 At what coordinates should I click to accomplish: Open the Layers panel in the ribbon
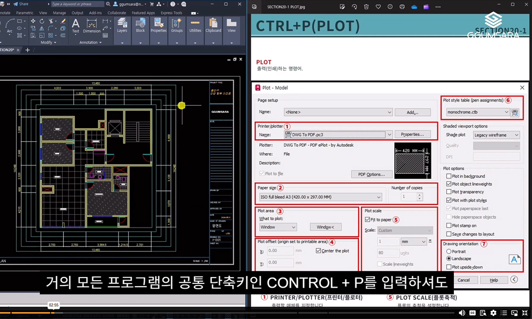[122, 25]
